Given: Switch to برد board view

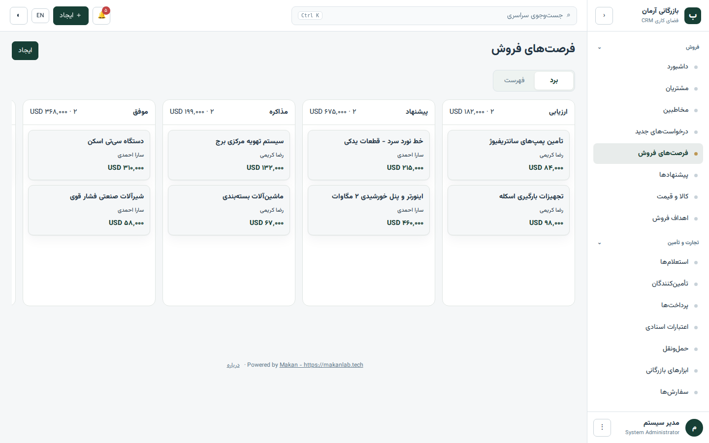Looking at the screenshot, I should (x=554, y=80).
